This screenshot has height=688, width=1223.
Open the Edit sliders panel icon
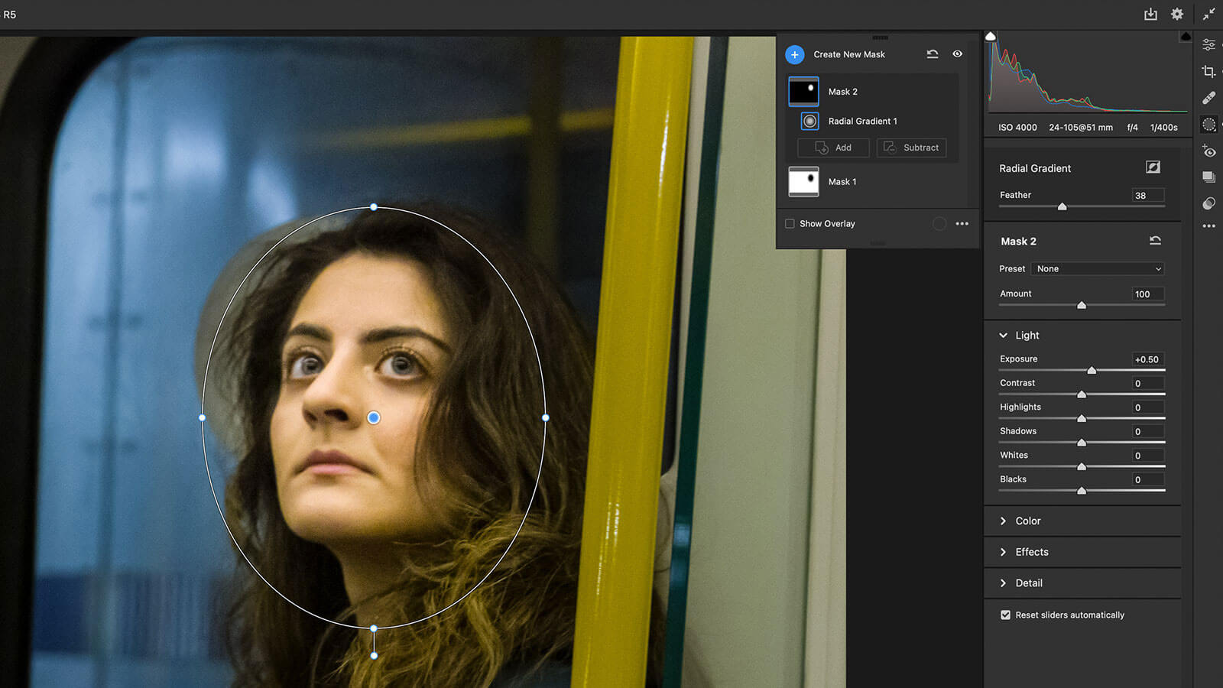1208,45
